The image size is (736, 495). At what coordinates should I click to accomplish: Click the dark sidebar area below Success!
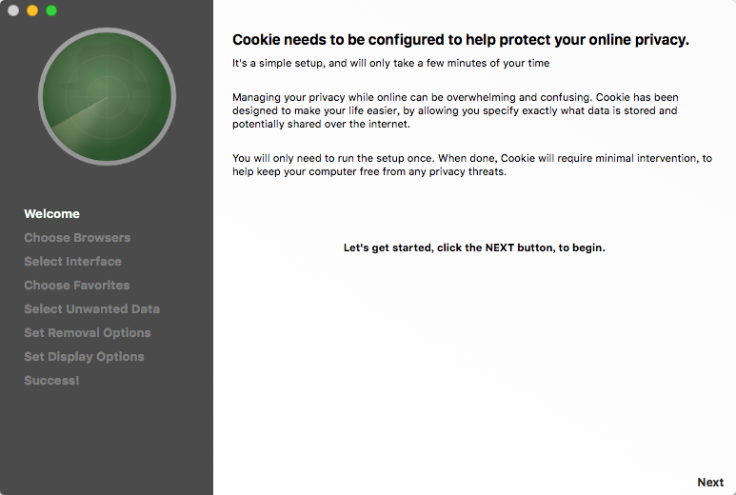coord(107,441)
